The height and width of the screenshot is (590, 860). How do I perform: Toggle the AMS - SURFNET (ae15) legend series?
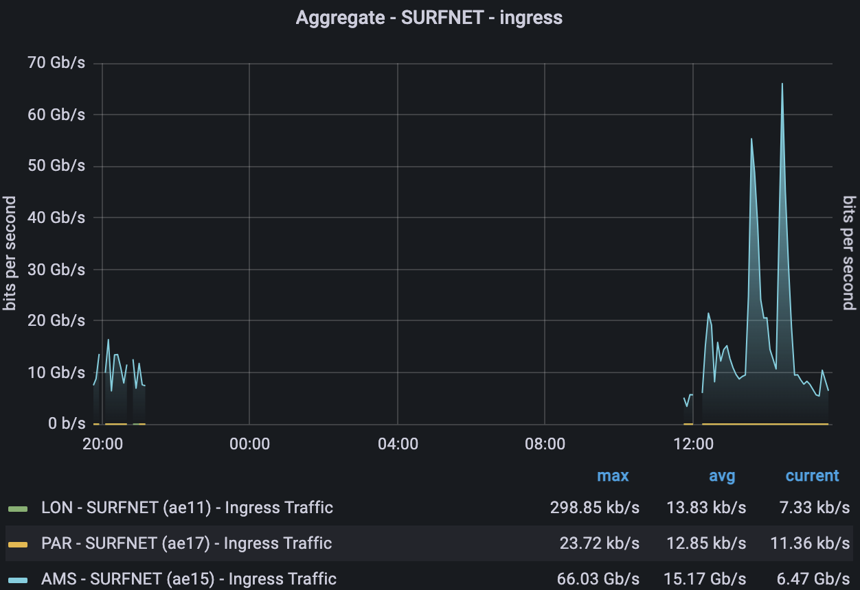(189, 580)
